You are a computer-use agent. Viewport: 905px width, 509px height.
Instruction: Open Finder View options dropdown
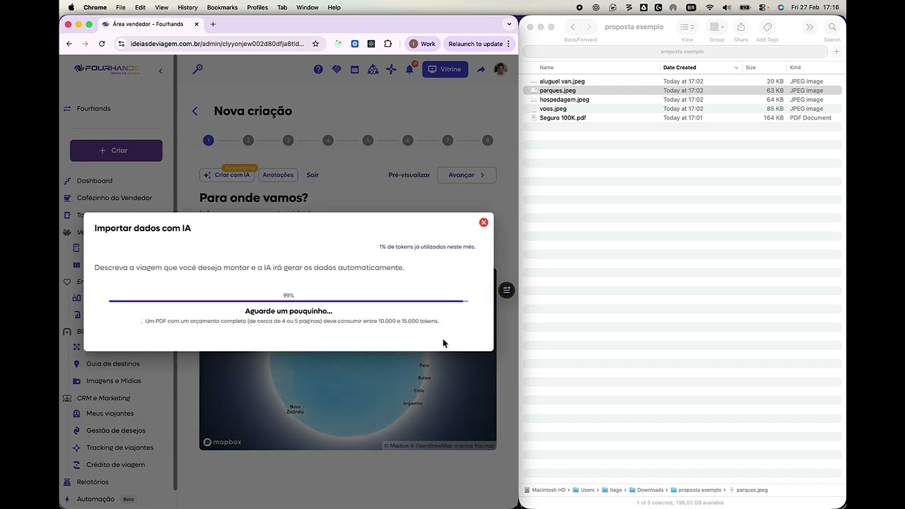687,27
